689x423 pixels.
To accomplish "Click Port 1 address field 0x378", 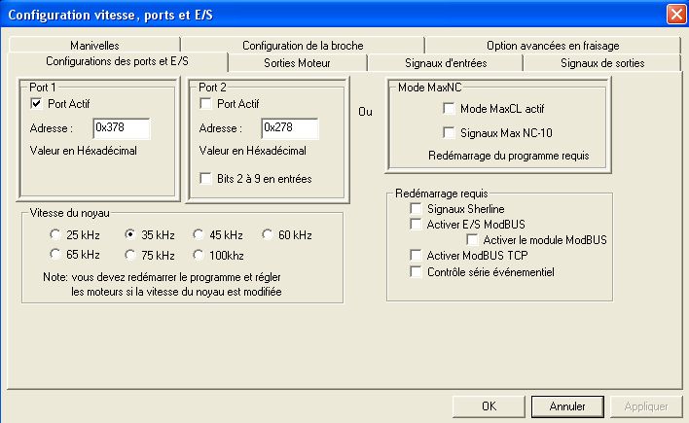I will tap(122, 128).
